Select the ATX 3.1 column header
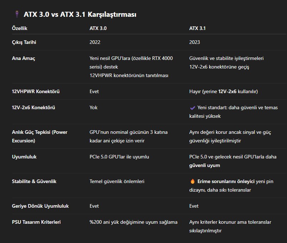The height and width of the screenshot is (243, 287). 197,28
